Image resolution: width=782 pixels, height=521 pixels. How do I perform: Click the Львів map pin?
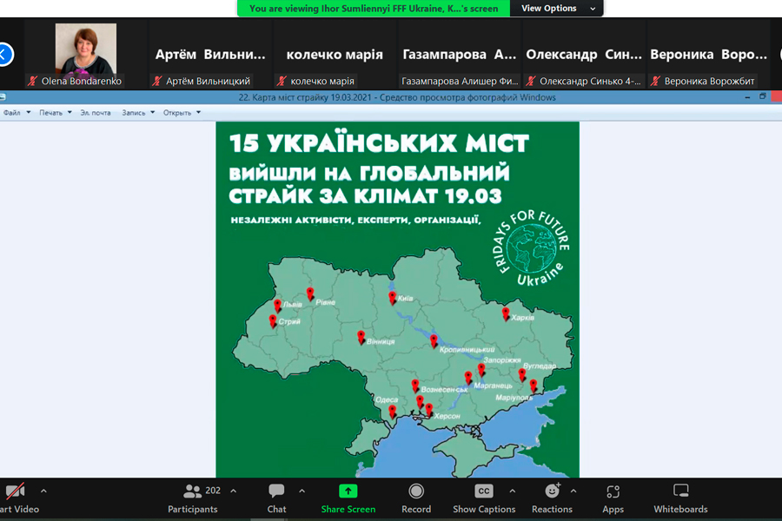[x=278, y=305]
